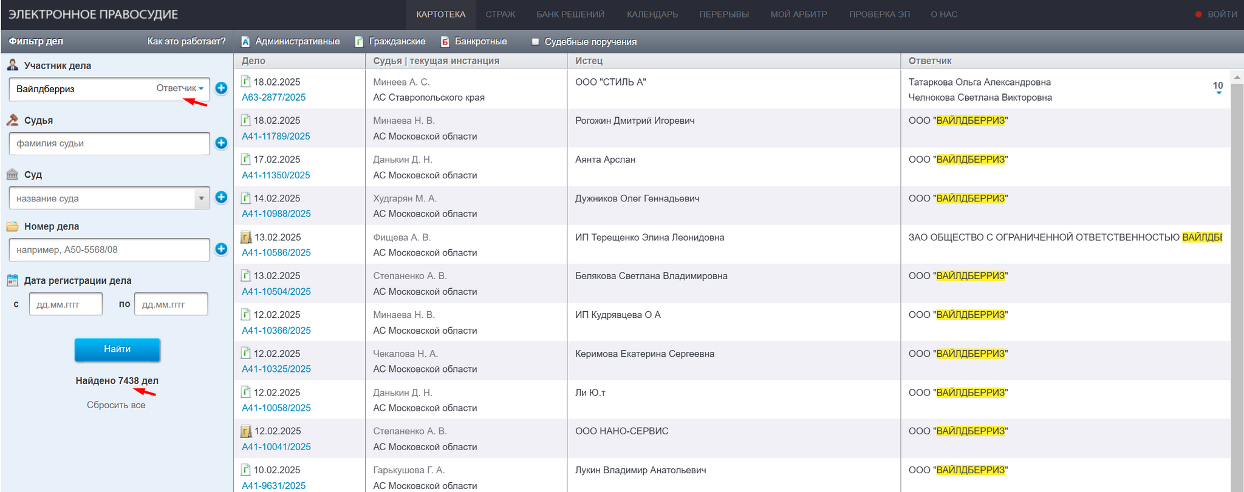The image size is (1244, 492).
Task: Click the фамилия судьи input field
Action: point(109,143)
